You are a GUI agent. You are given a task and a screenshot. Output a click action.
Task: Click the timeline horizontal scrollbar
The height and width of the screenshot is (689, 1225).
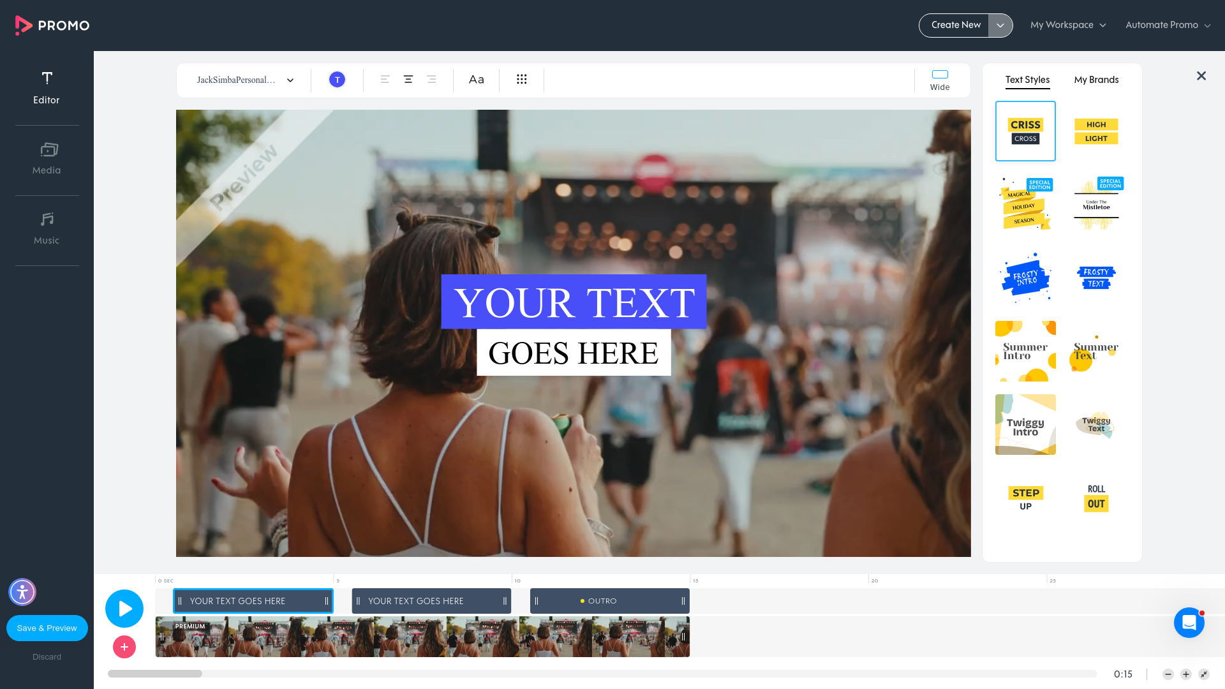click(155, 674)
